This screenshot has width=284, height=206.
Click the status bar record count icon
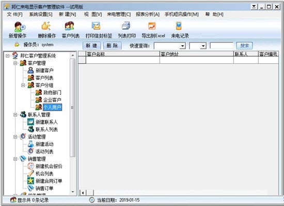tap(13, 200)
